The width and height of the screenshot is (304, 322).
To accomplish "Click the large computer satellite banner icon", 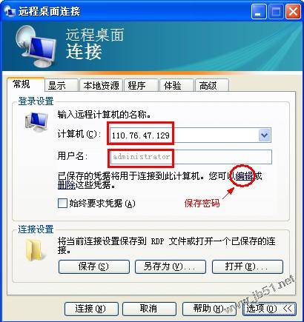I will (x=35, y=46).
